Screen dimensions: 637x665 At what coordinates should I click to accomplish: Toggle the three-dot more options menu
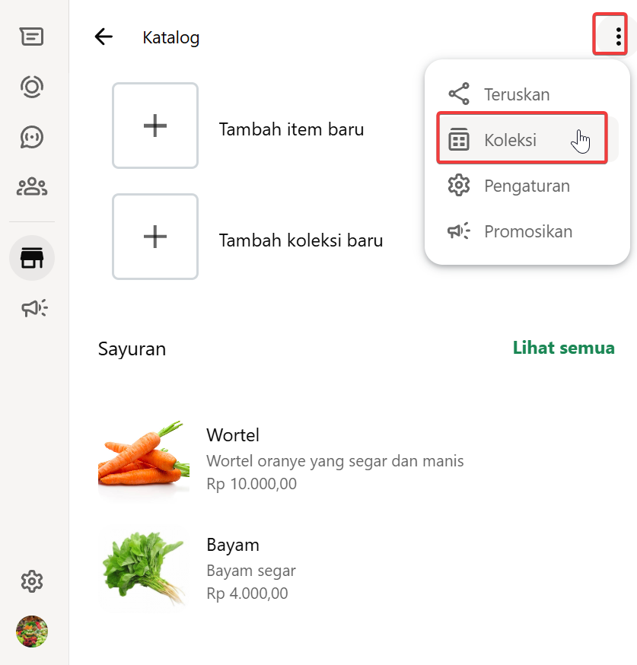coord(618,36)
